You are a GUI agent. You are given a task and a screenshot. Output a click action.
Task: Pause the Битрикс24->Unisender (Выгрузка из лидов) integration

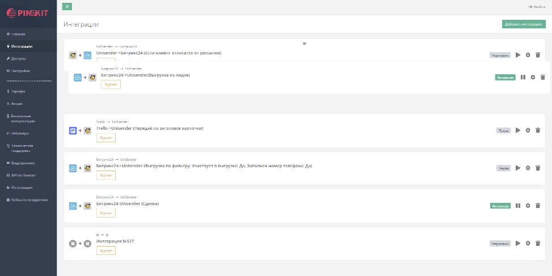point(523,77)
